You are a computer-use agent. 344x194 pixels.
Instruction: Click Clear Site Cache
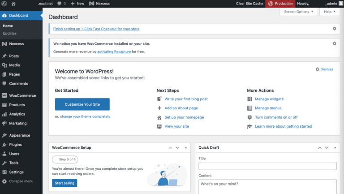pos(249,4)
